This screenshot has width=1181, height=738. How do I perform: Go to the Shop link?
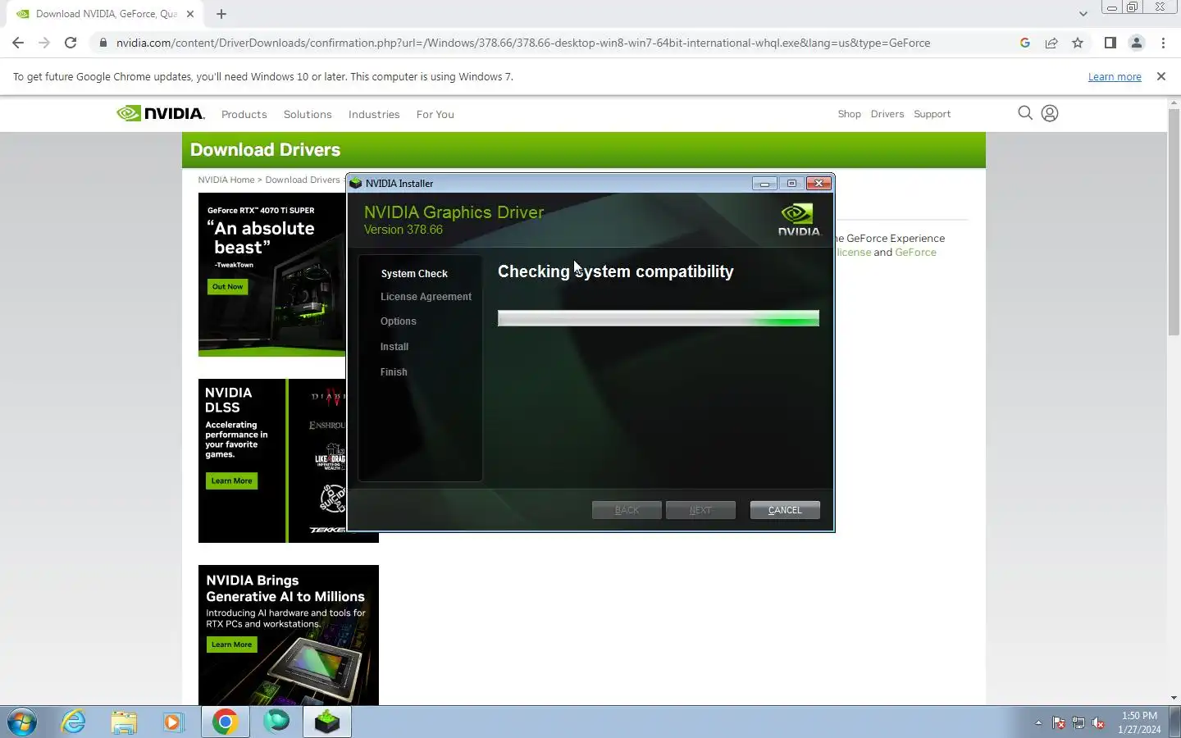850,114
